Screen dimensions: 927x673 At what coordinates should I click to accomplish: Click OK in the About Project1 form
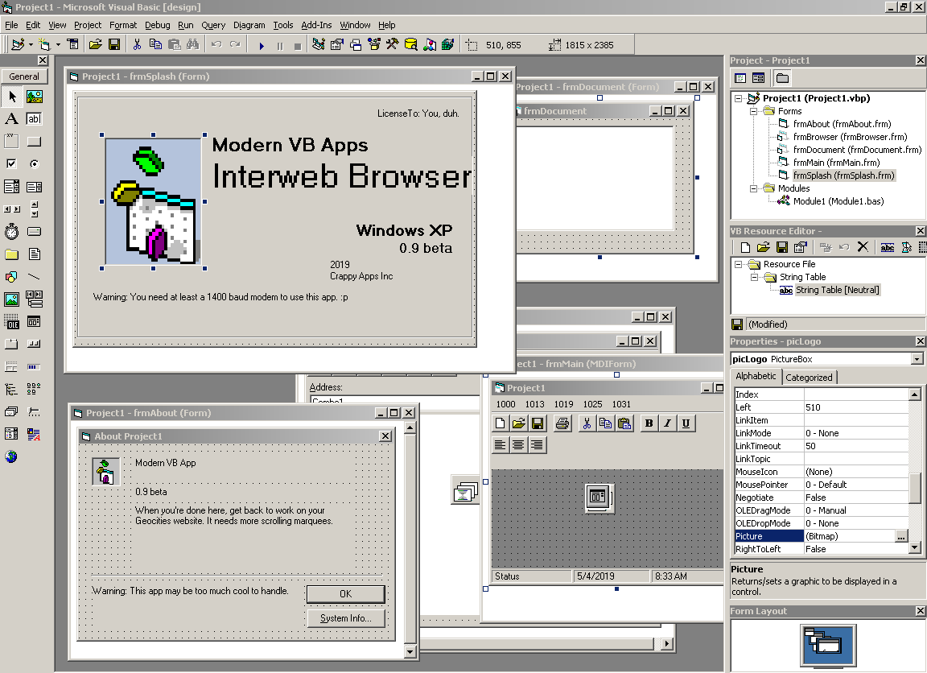click(346, 594)
